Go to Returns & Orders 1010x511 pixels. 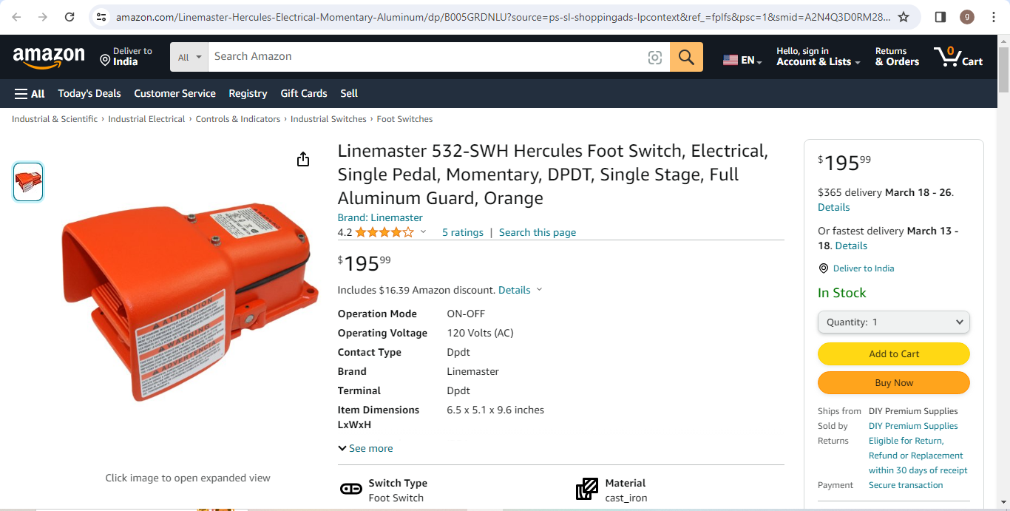[x=897, y=56]
